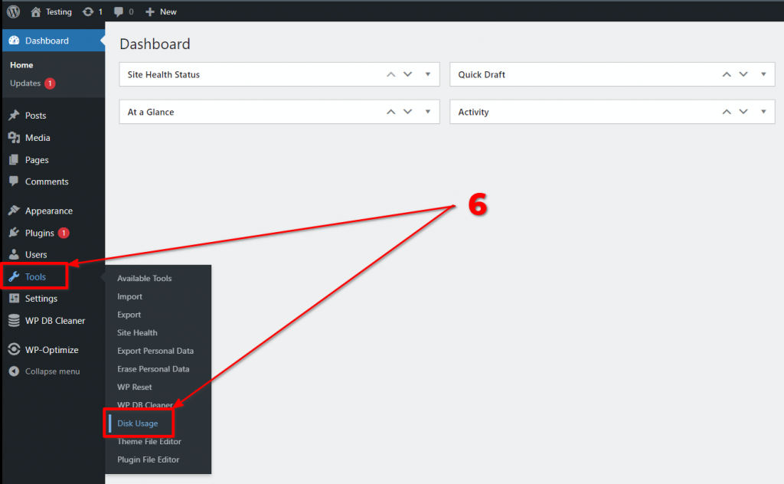Image resolution: width=784 pixels, height=484 pixels.
Task: Open Site Health in Tools submenu
Action: coord(137,333)
